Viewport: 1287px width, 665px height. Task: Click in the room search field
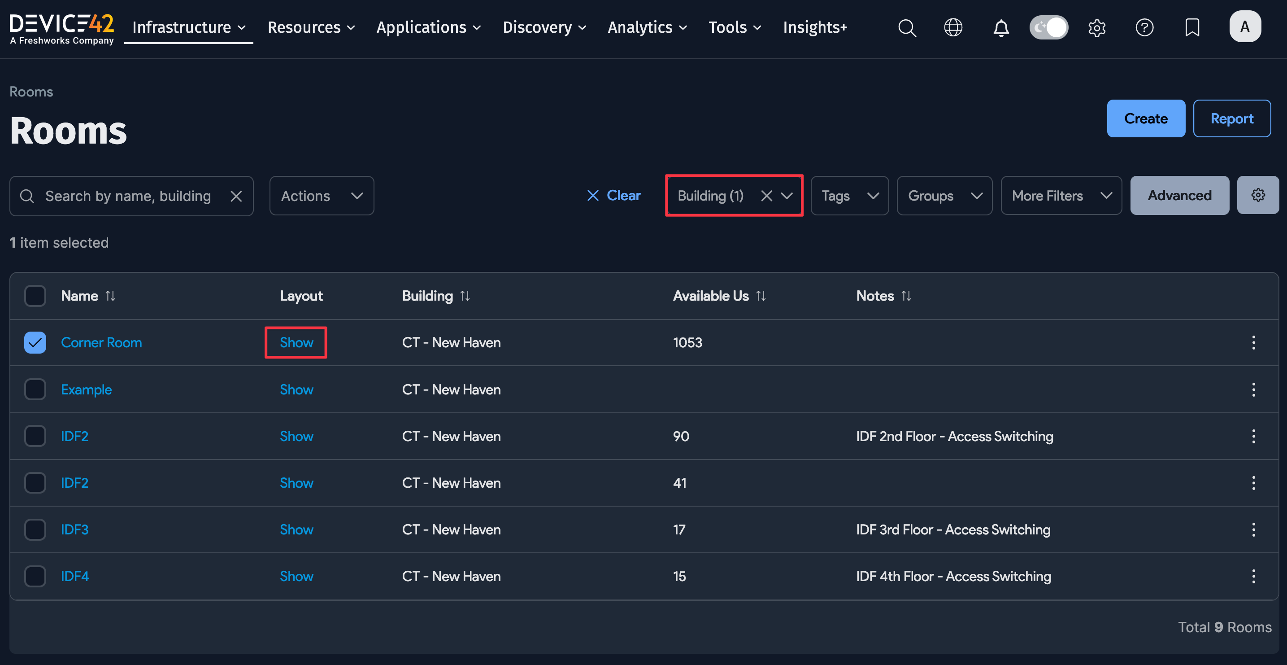[x=127, y=196]
